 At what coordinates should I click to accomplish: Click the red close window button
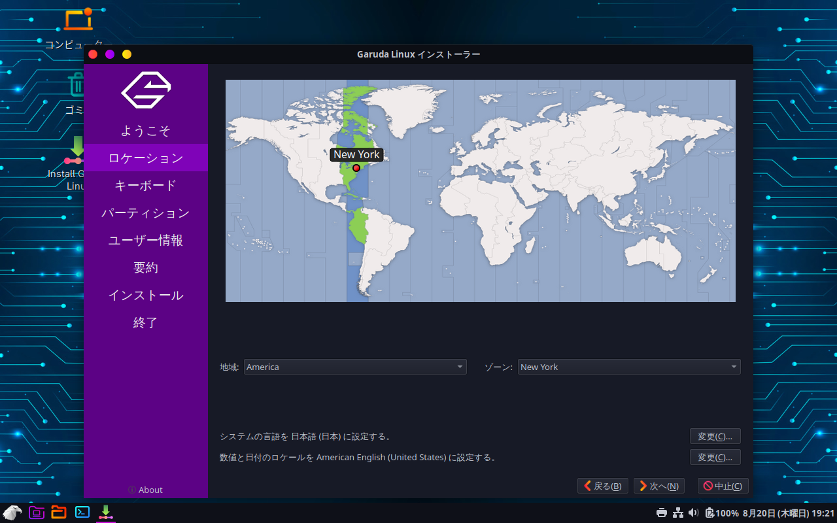[x=93, y=54]
